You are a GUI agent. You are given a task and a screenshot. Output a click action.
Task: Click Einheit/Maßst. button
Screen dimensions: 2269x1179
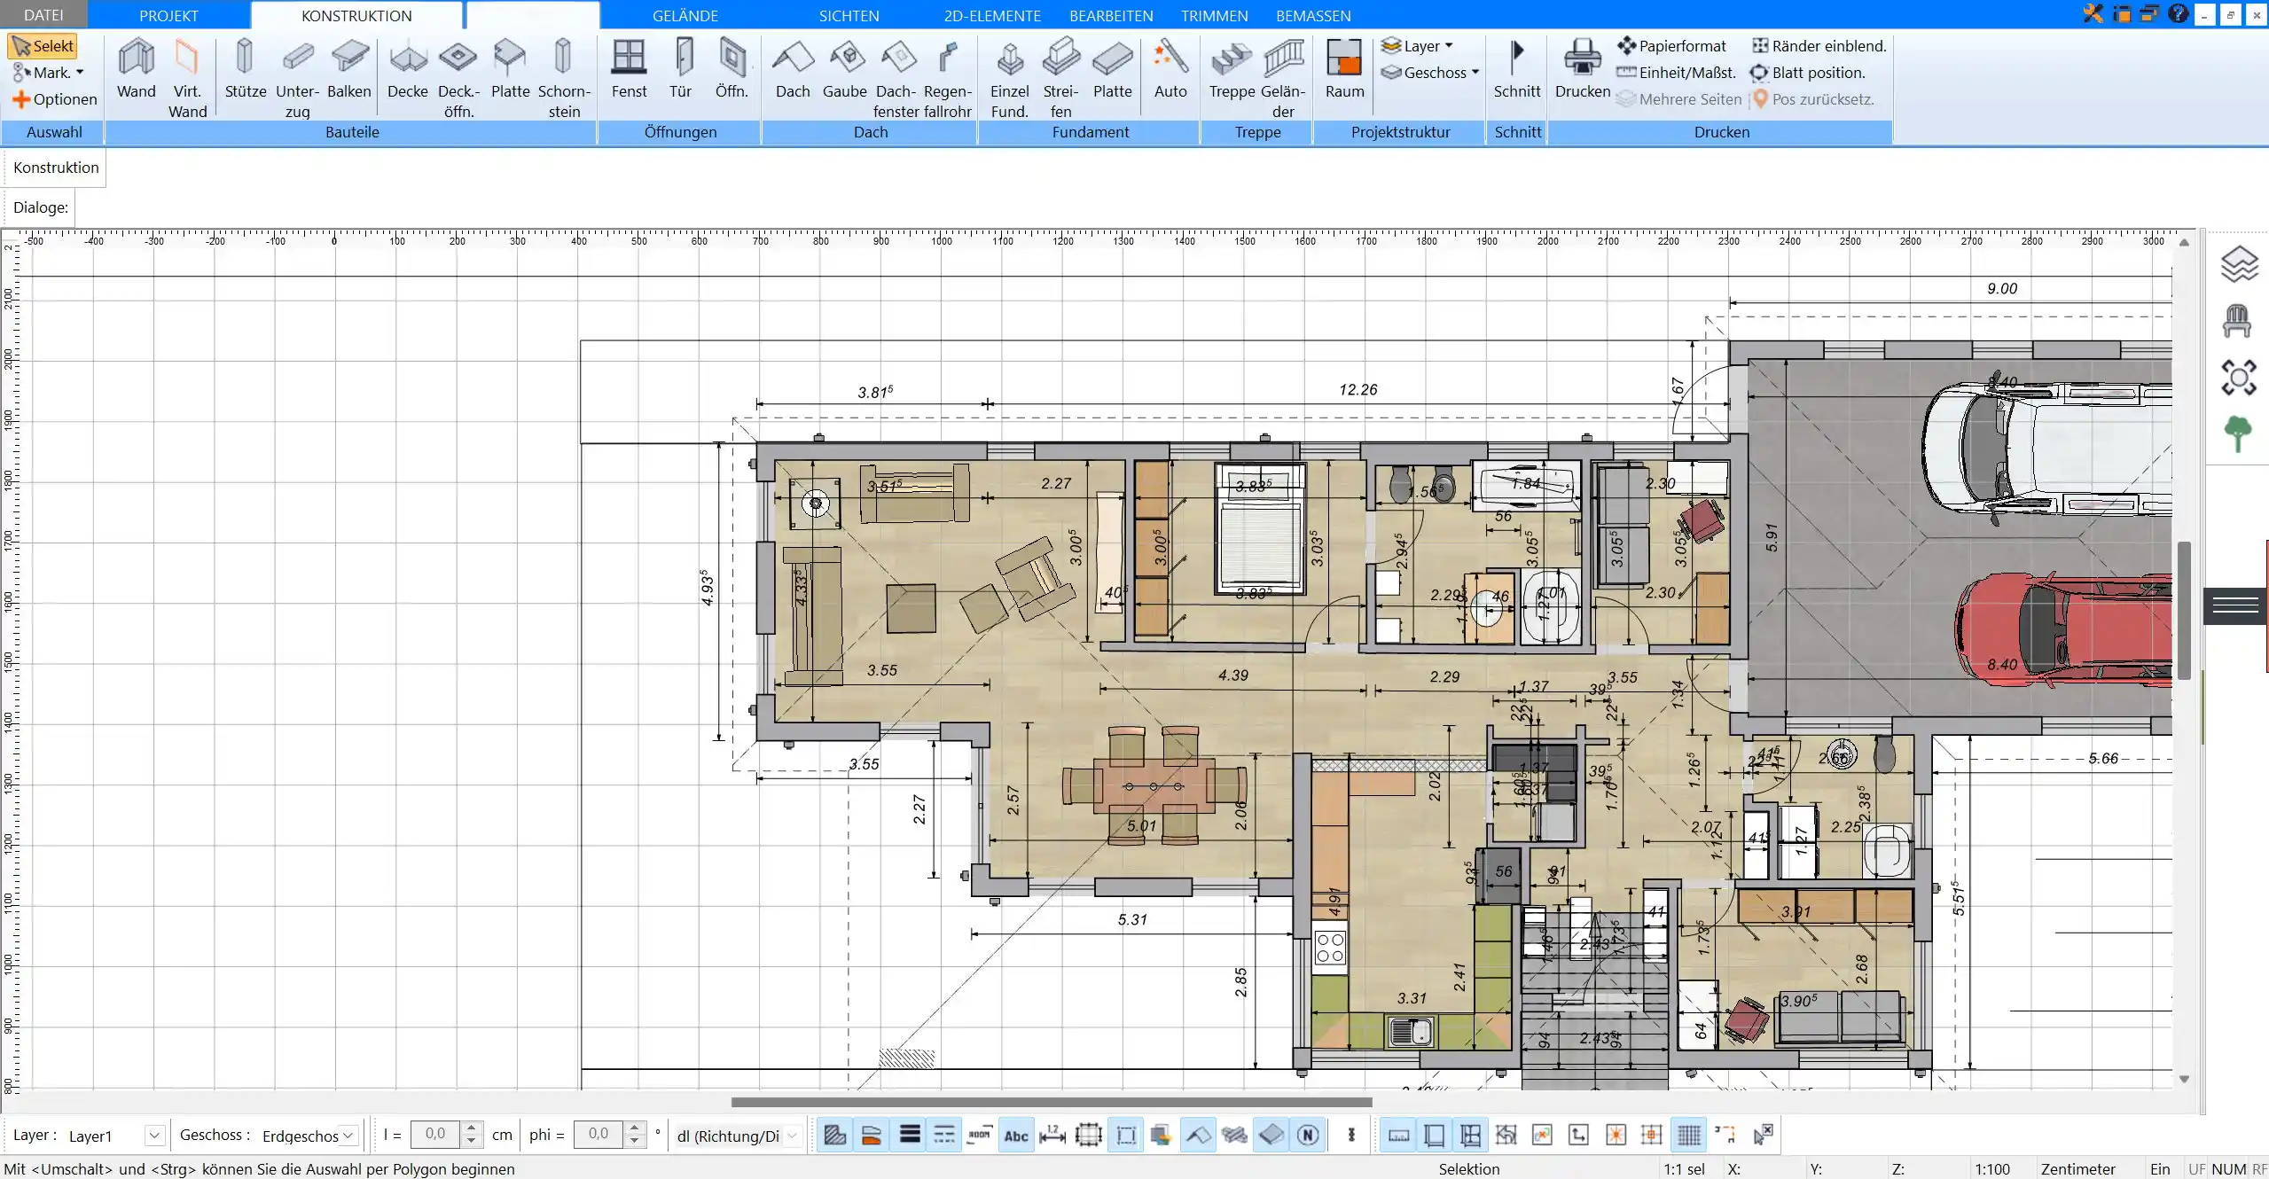[x=1676, y=73]
